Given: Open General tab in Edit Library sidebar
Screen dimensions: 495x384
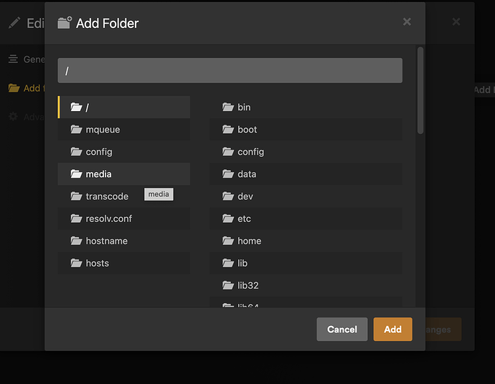Looking at the screenshot, I should 27,59.
